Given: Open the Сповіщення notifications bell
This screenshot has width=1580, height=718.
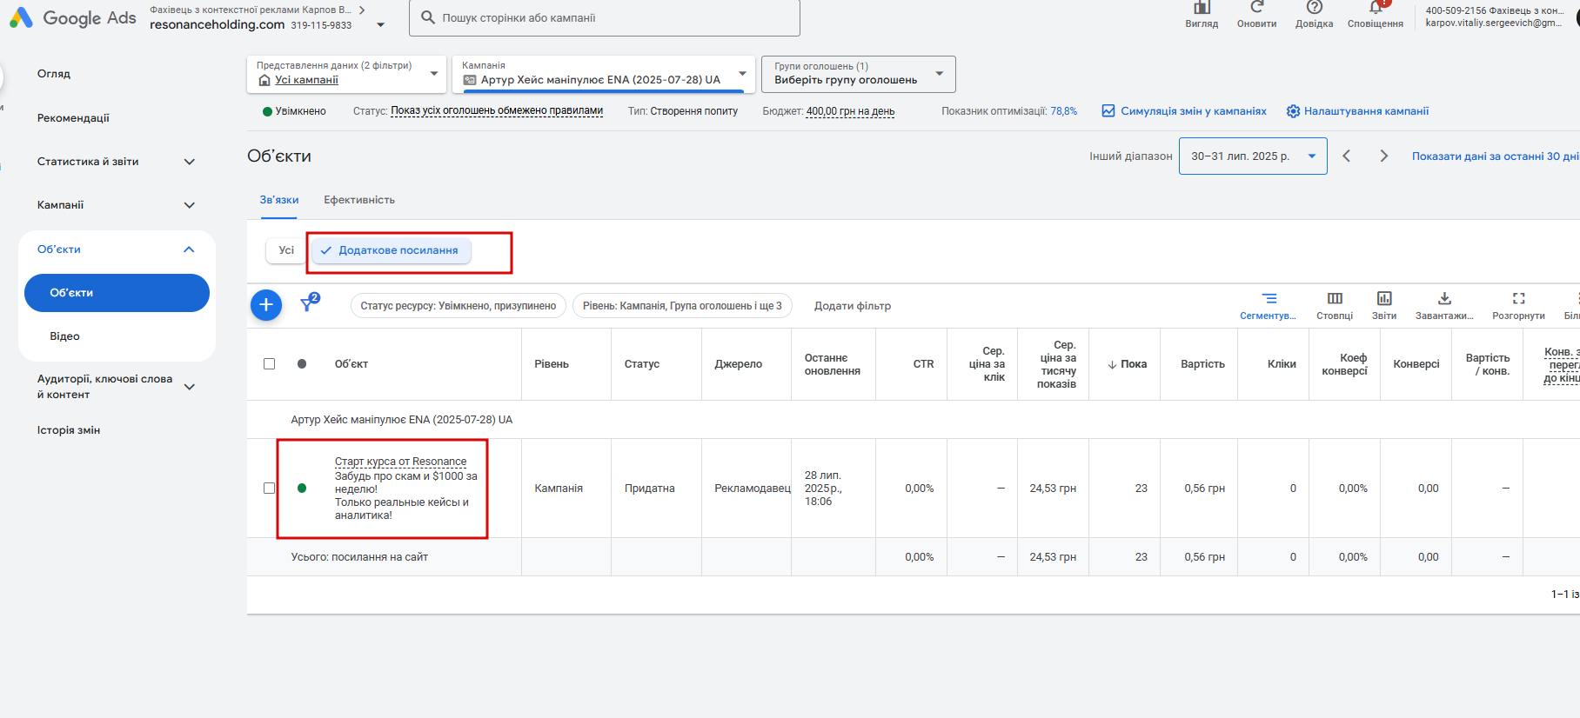Looking at the screenshot, I should [1376, 8].
